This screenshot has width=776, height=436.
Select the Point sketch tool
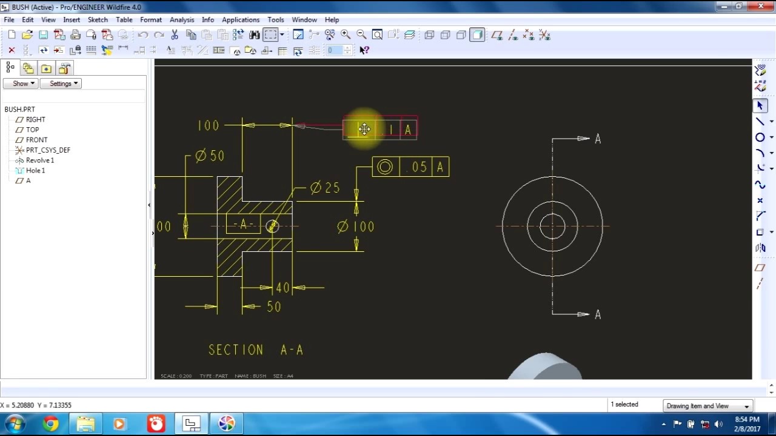(x=760, y=200)
